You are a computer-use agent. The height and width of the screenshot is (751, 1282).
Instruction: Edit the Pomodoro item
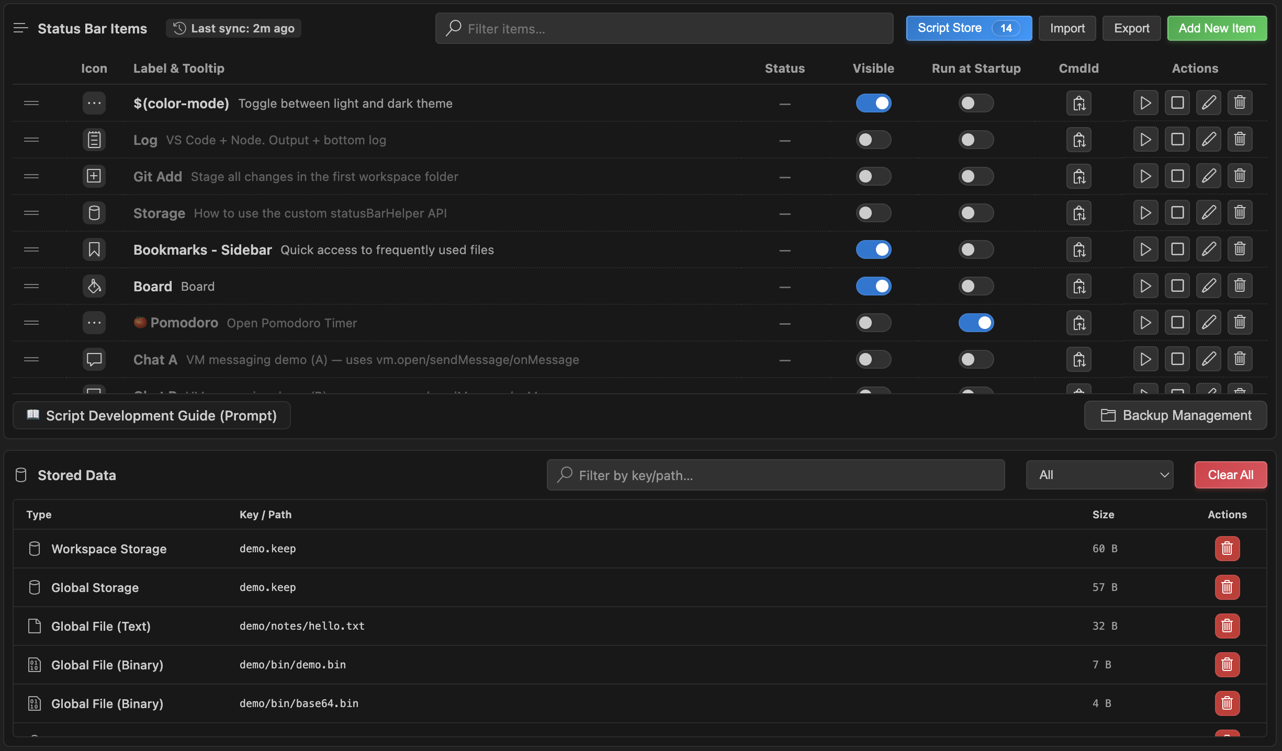pos(1208,323)
